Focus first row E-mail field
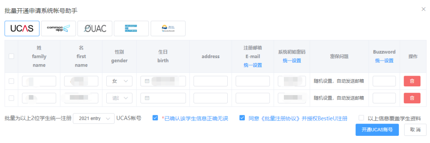This screenshot has width=430, height=143. (x=252, y=81)
